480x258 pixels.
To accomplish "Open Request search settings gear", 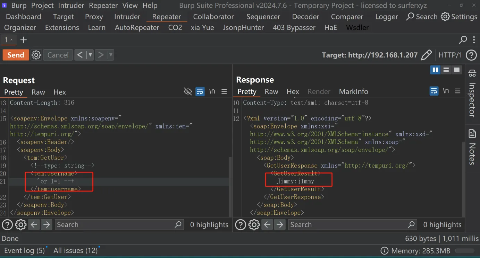I will pyautogui.click(x=21, y=225).
